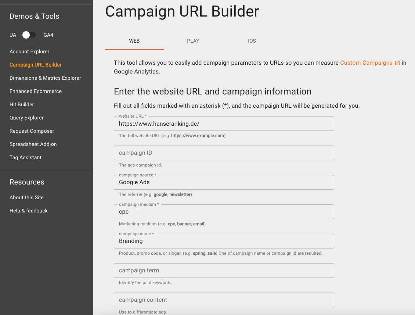Open Account Explorer in the sidebar
Screen dimensions: 415x315
(x=29, y=51)
